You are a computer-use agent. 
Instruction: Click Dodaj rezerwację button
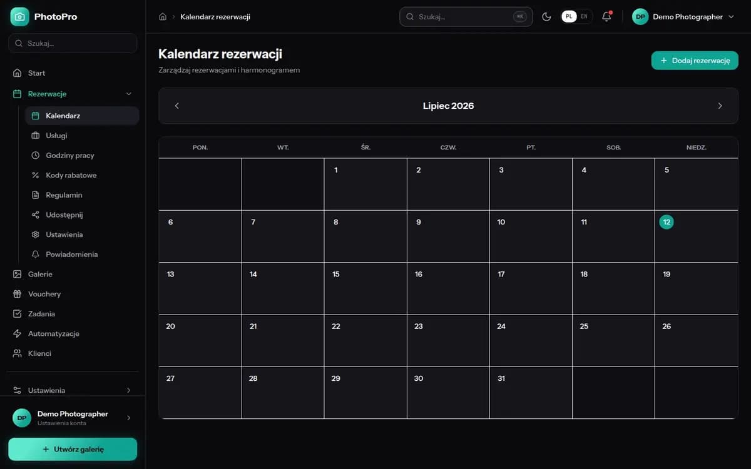click(695, 61)
